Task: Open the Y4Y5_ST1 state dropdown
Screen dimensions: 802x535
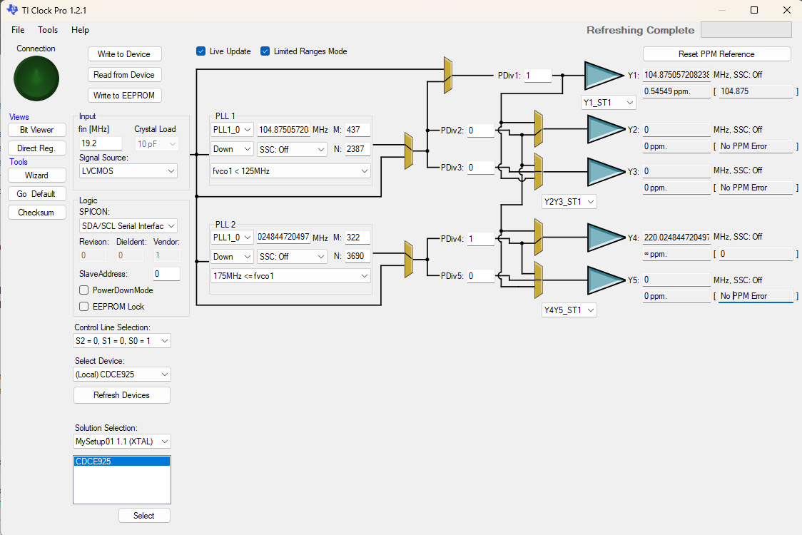Action: point(569,310)
